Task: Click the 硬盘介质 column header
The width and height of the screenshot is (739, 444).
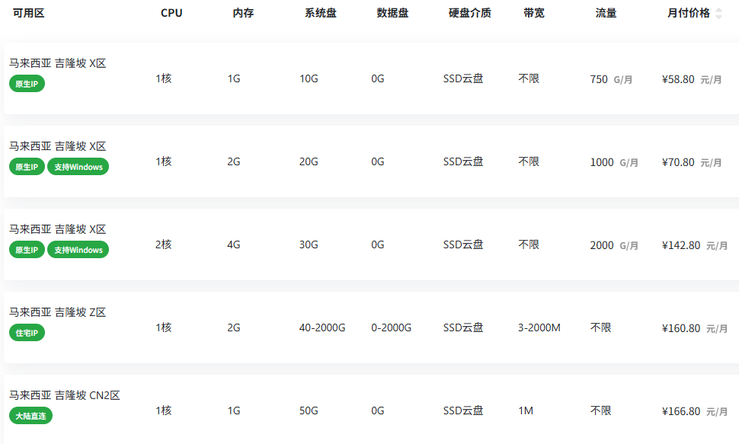Action: [469, 13]
